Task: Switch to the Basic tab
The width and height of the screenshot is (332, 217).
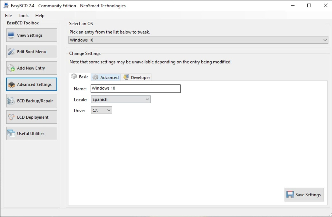Action: pyautogui.click(x=80, y=77)
